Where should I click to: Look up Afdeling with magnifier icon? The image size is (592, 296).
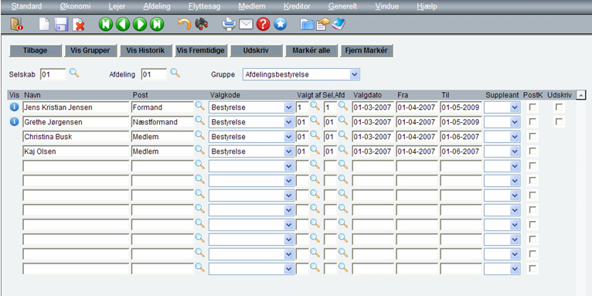[x=175, y=73]
